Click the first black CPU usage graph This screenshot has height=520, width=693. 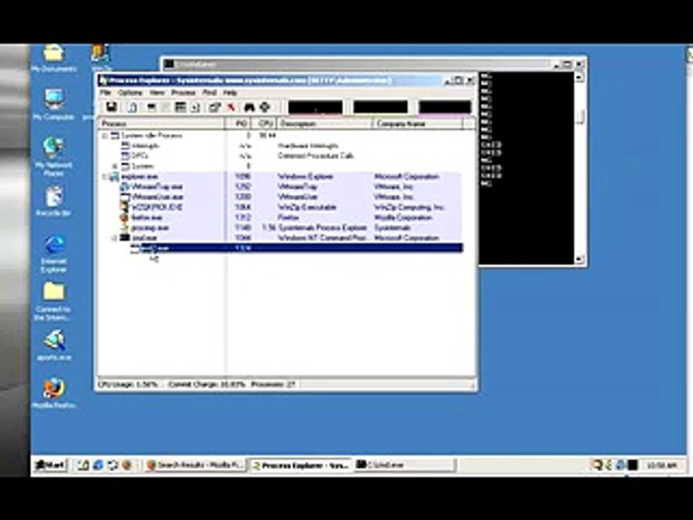pos(315,107)
